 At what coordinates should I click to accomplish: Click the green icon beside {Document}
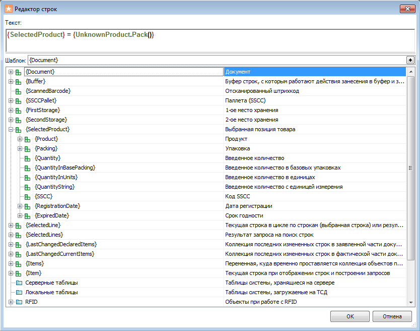point(18,72)
